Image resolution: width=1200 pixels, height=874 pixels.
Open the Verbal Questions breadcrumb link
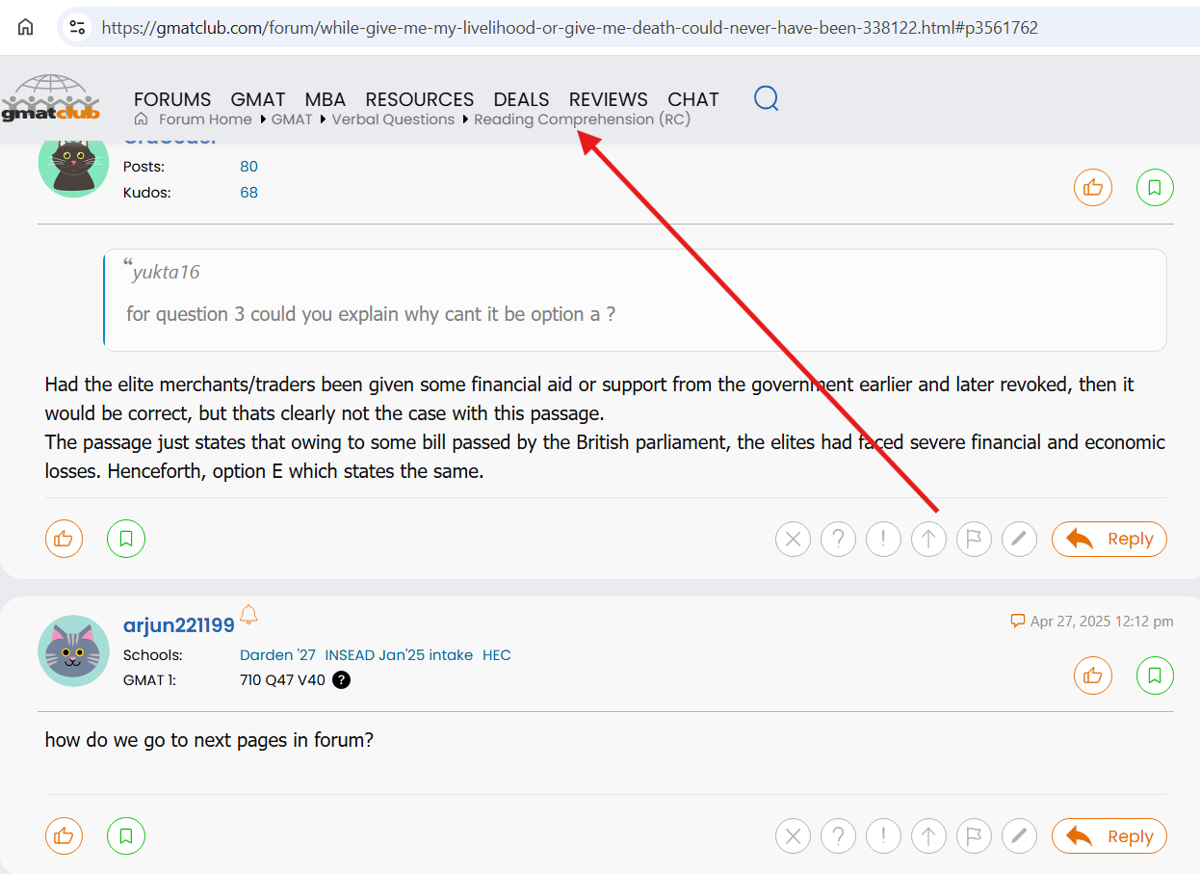click(393, 119)
